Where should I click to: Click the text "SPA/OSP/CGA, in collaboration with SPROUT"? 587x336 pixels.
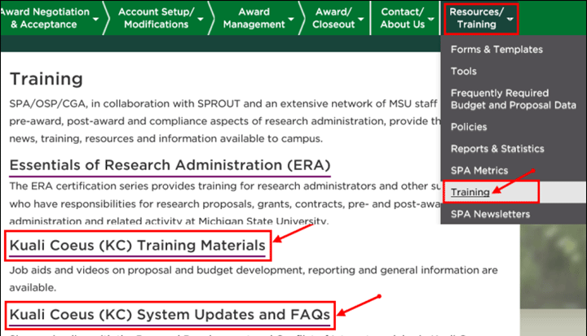tap(125, 103)
